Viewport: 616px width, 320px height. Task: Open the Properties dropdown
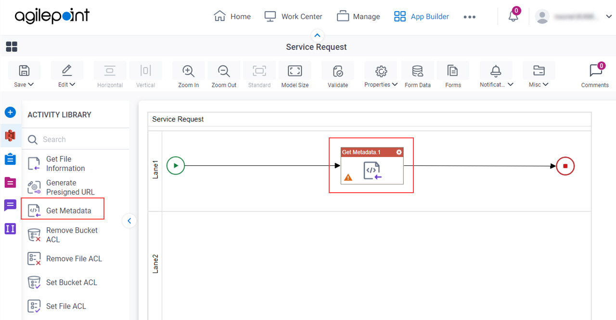click(381, 75)
